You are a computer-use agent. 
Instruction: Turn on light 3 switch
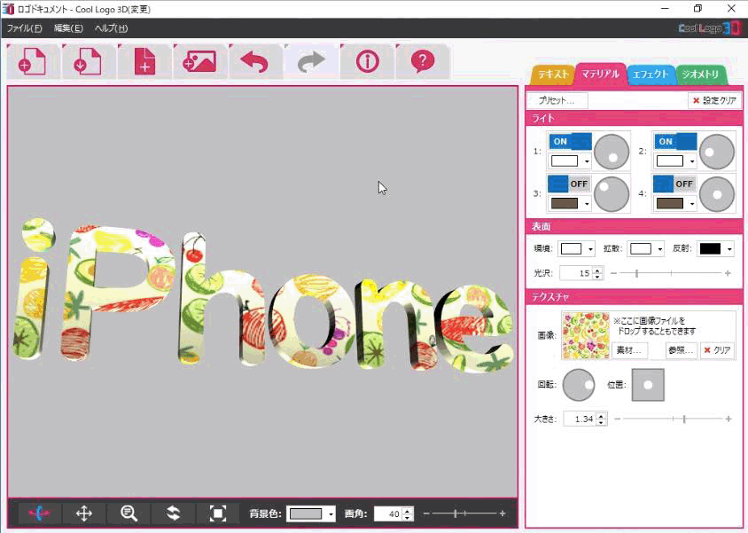[568, 184]
